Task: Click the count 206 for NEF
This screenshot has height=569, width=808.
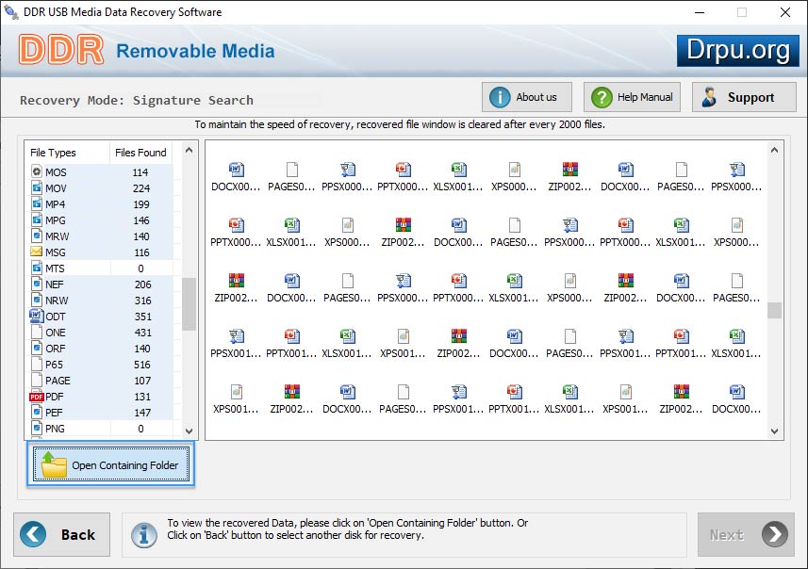Action: [142, 284]
